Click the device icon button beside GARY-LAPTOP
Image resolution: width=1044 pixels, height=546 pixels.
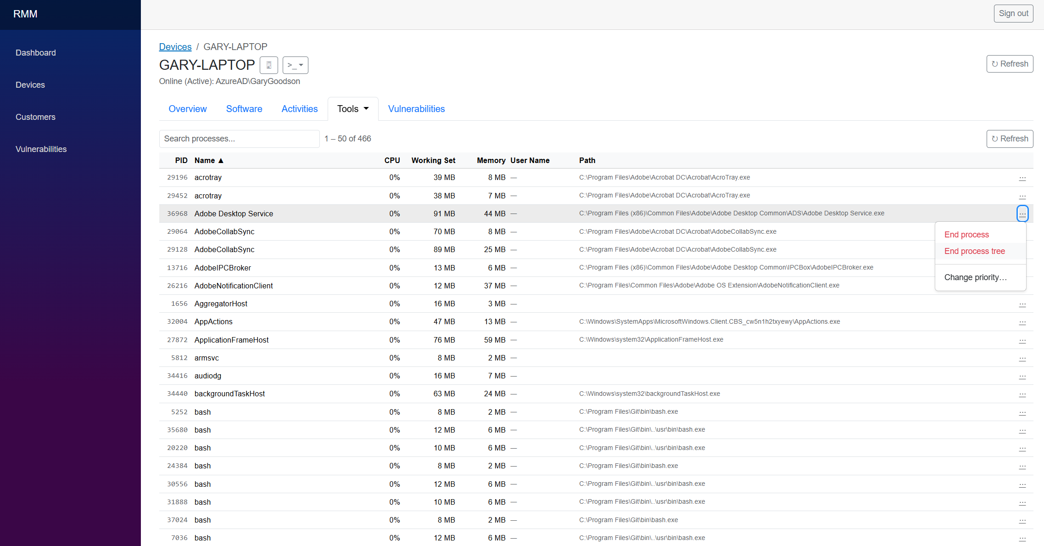[268, 65]
